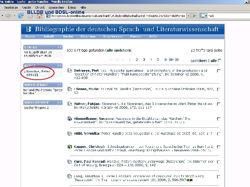This screenshot has width=250, height=187.
Task: Open Inhalt in site navigation
Action: [49, 36]
